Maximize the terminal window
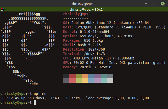This screenshot has height=109, width=168. pos(154,4)
